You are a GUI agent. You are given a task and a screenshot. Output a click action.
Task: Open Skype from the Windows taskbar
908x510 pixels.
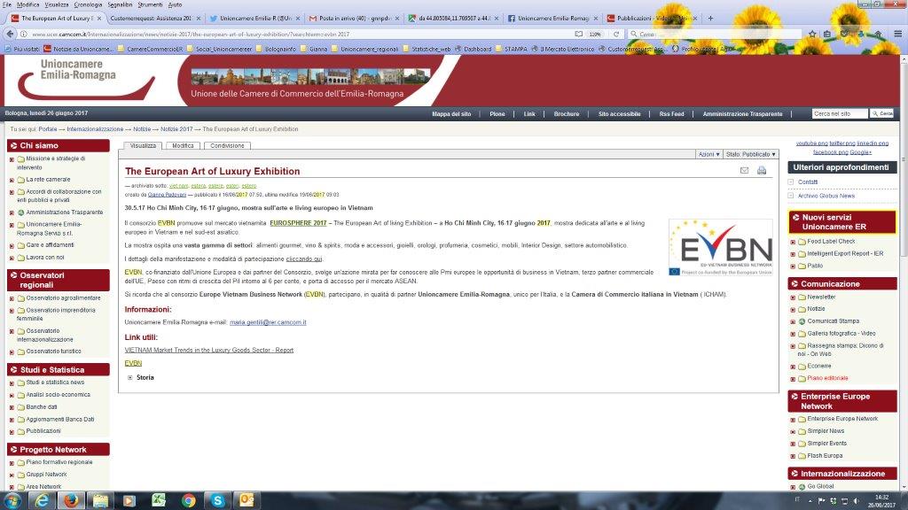pyautogui.click(x=217, y=500)
